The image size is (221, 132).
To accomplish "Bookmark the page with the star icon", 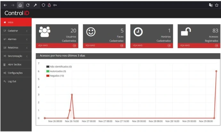I will coord(217,5).
